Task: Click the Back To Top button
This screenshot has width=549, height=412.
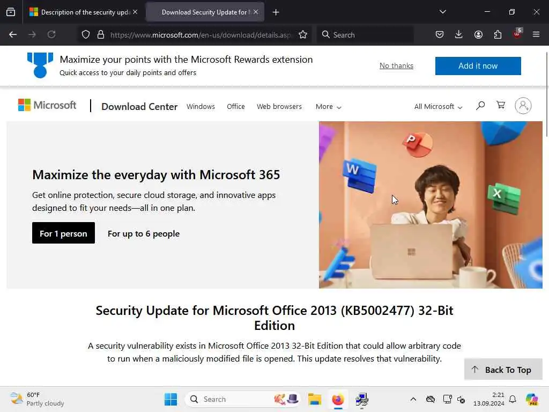Action: [x=503, y=369]
